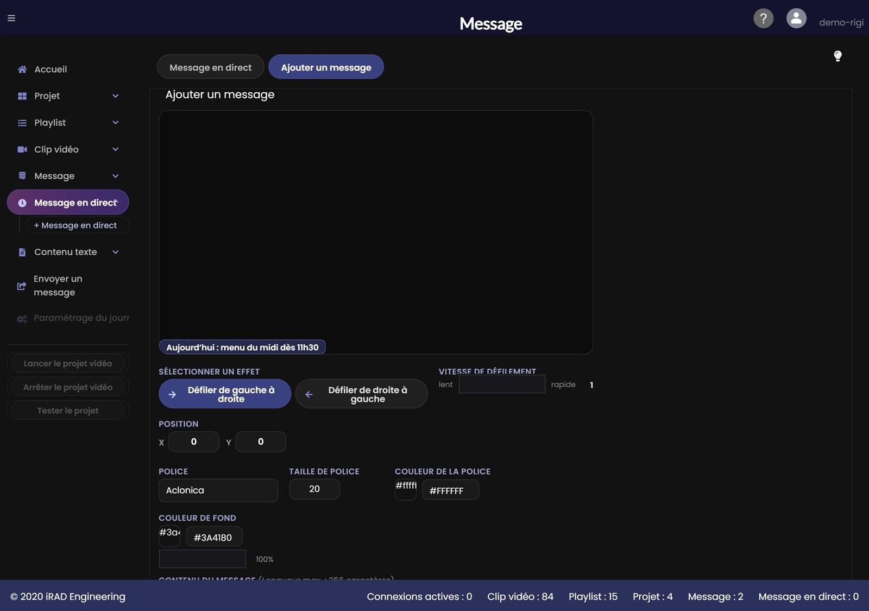Click the Accueil home icon
Screen dimensions: 869x611
click(x=22, y=70)
